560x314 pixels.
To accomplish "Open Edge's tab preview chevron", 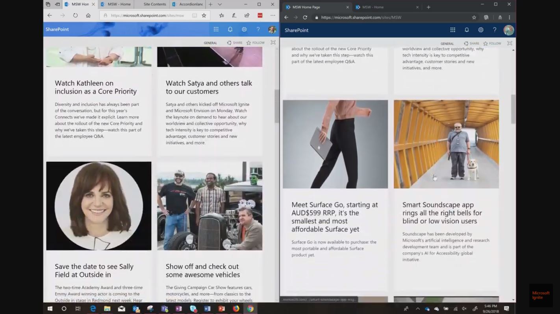I will point(220,4).
